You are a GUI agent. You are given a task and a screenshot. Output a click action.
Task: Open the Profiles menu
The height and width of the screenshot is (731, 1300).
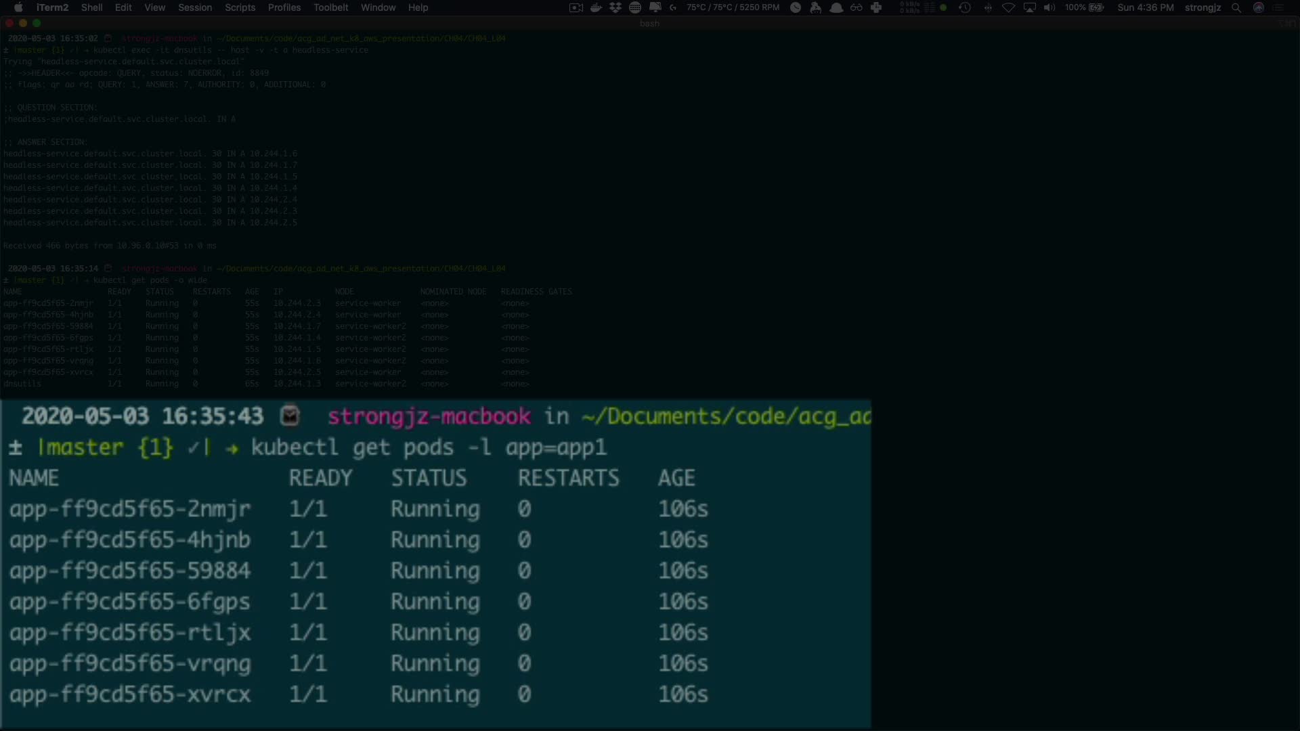tap(284, 7)
